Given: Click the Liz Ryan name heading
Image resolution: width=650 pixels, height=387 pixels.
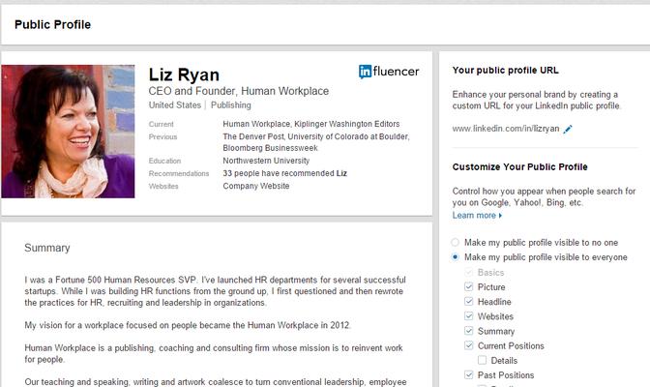Looking at the screenshot, I should pyautogui.click(x=184, y=74).
